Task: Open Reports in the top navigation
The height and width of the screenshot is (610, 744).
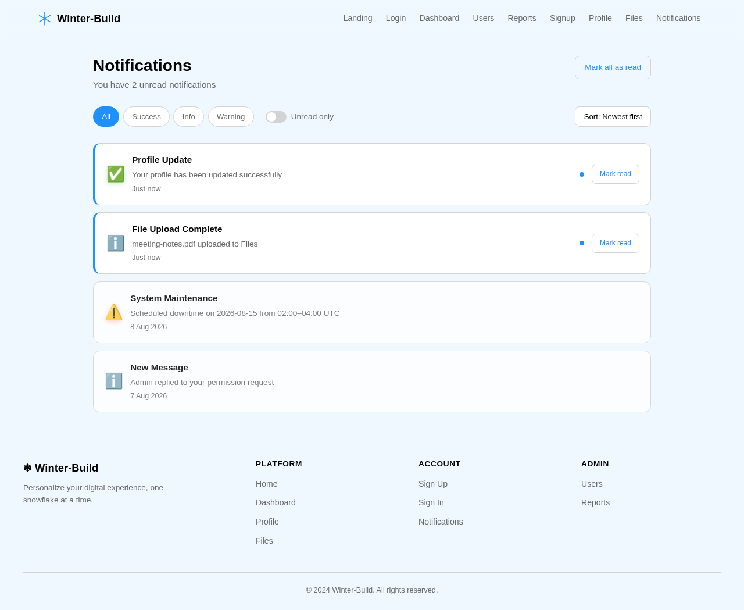Action: 522,18
